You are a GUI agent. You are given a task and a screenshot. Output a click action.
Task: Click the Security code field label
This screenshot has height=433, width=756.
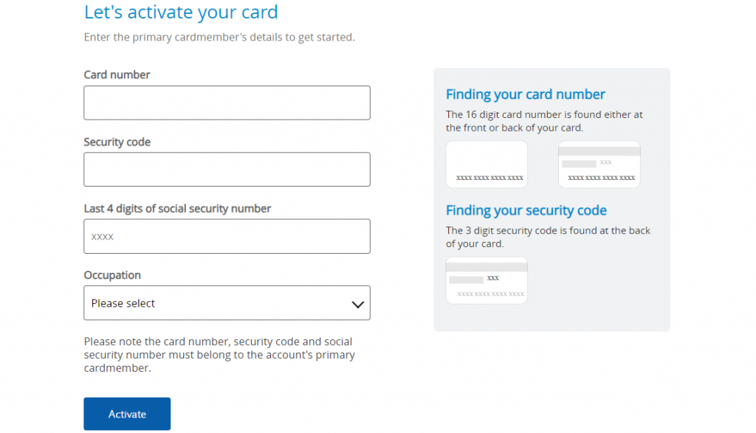[117, 142]
